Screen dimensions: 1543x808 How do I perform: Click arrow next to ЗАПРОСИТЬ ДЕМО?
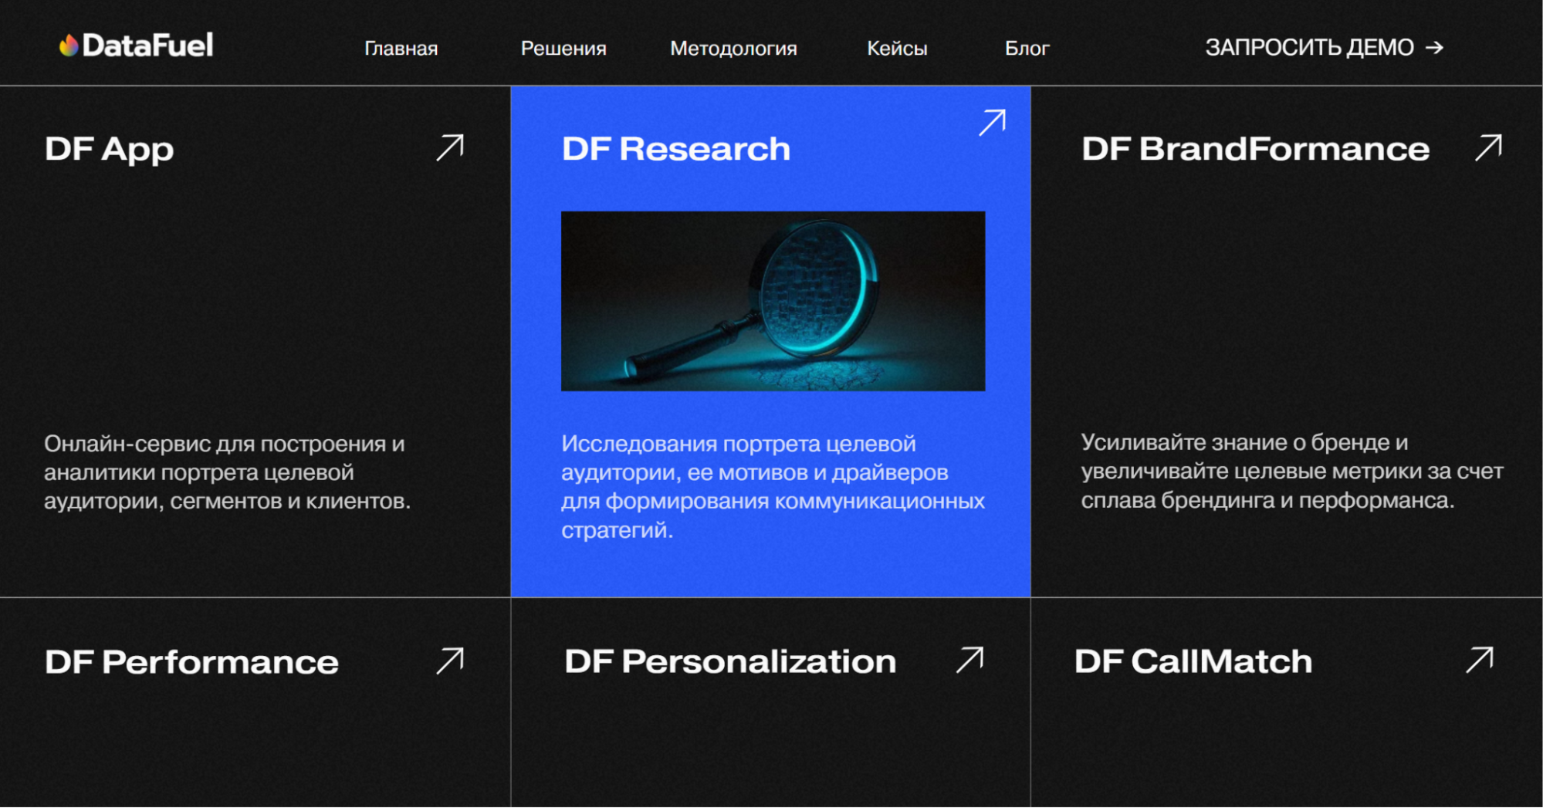(1434, 48)
